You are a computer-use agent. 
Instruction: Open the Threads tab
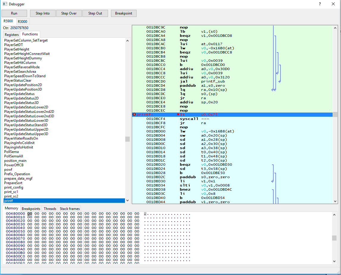pos(50,208)
